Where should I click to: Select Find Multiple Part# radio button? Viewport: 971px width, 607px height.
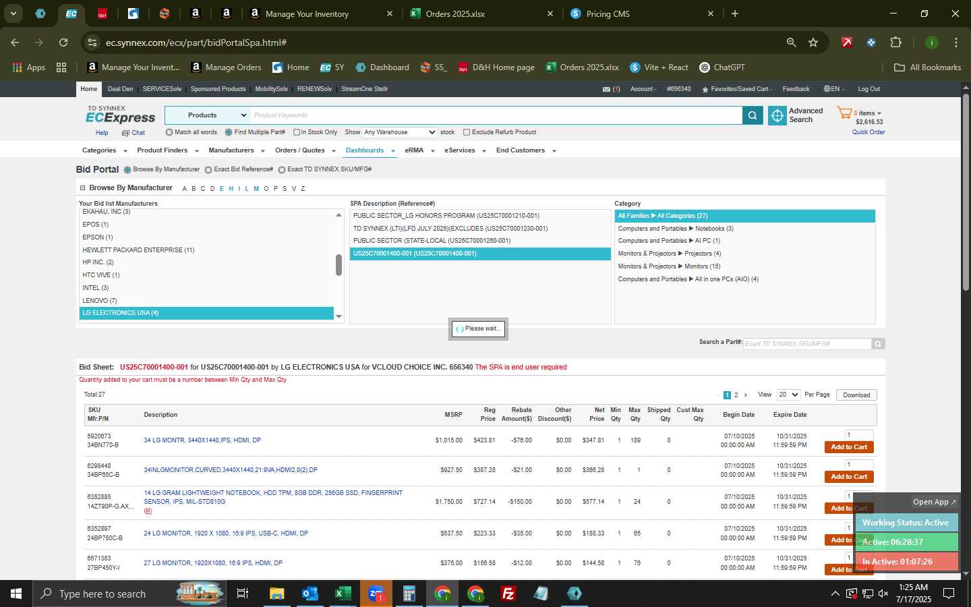point(229,132)
